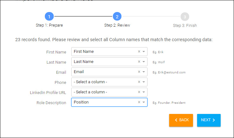Proceed with the blue NEXT button
The image size is (234, 138).
pyautogui.click(x=209, y=120)
